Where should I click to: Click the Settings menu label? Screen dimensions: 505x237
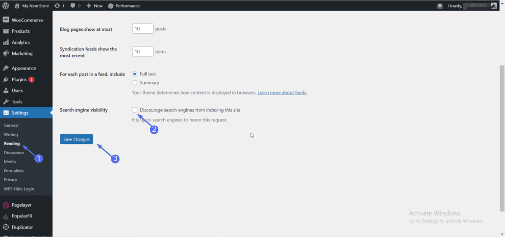pyautogui.click(x=20, y=113)
